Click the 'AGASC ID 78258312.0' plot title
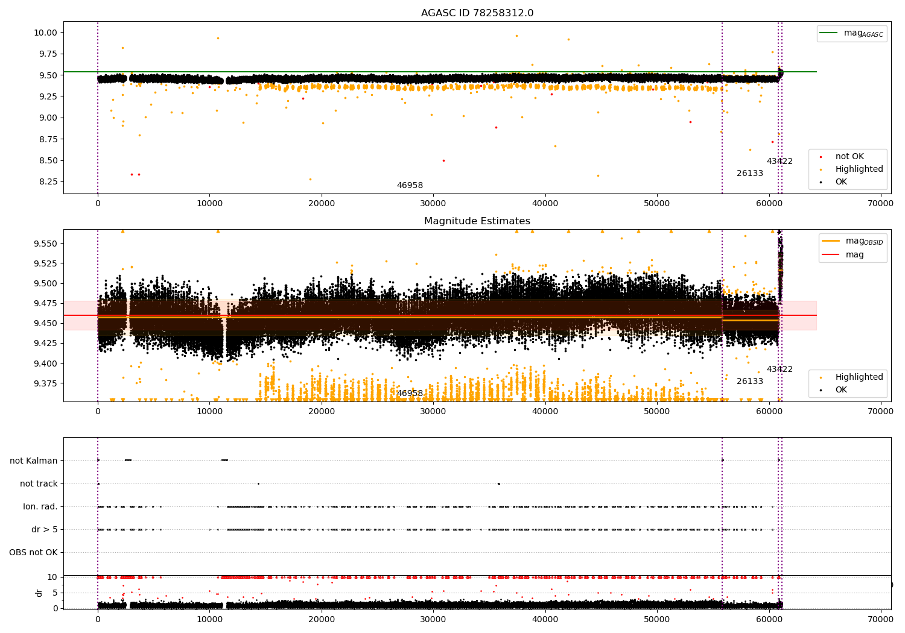 477,13
